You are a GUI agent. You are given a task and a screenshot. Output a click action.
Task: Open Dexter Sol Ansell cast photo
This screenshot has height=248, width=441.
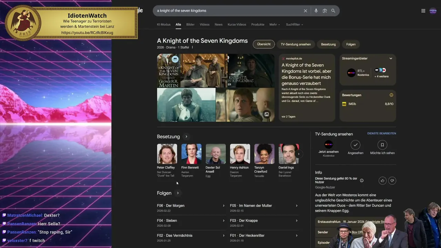216,154
